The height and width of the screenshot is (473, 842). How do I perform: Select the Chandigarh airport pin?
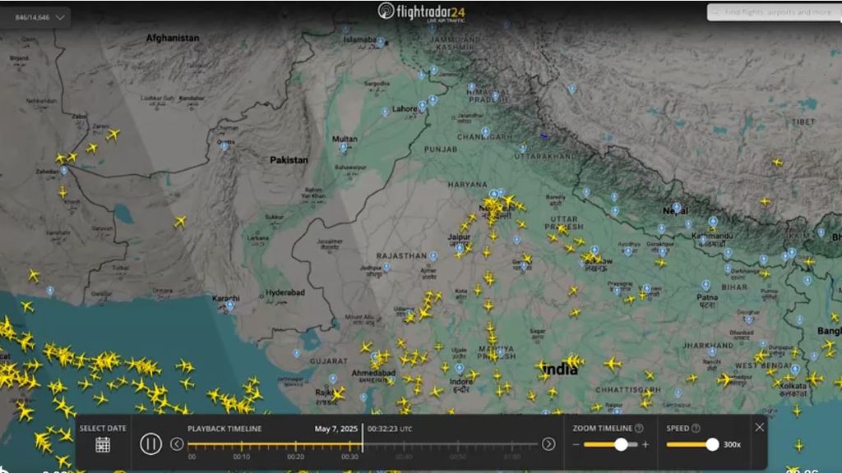(x=485, y=131)
